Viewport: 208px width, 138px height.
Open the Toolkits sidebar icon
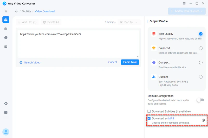point(6,20)
